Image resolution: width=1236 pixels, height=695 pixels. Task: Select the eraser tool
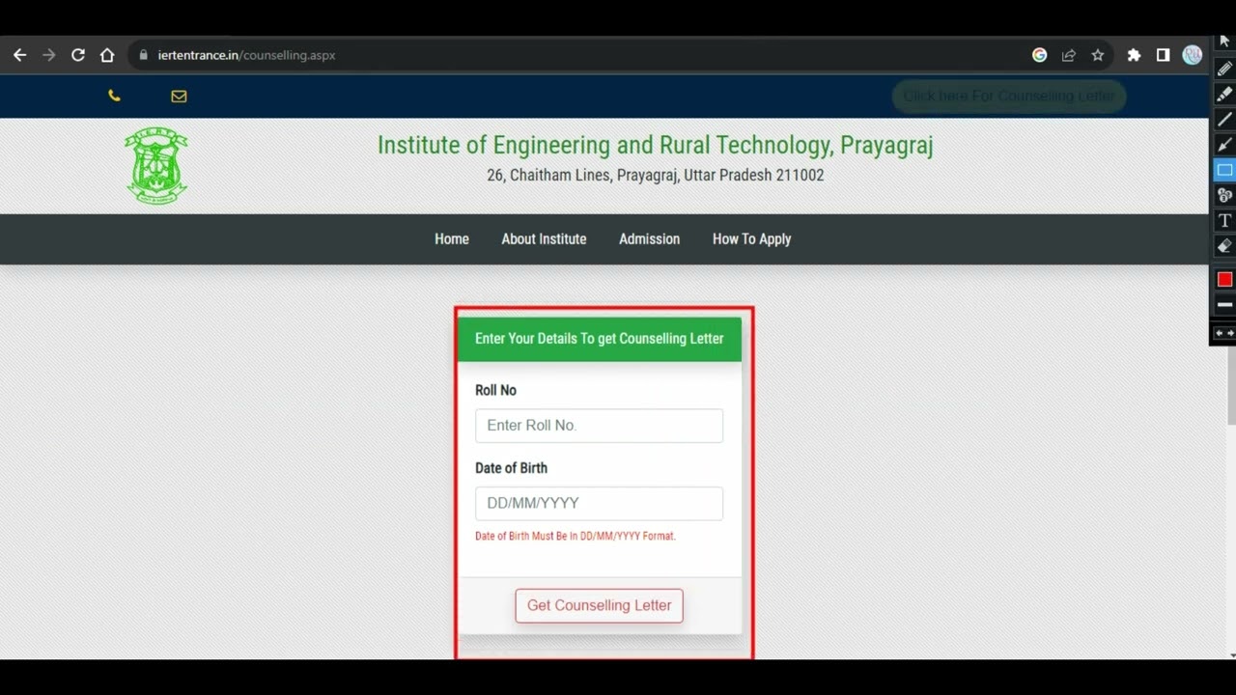pos(1224,246)
